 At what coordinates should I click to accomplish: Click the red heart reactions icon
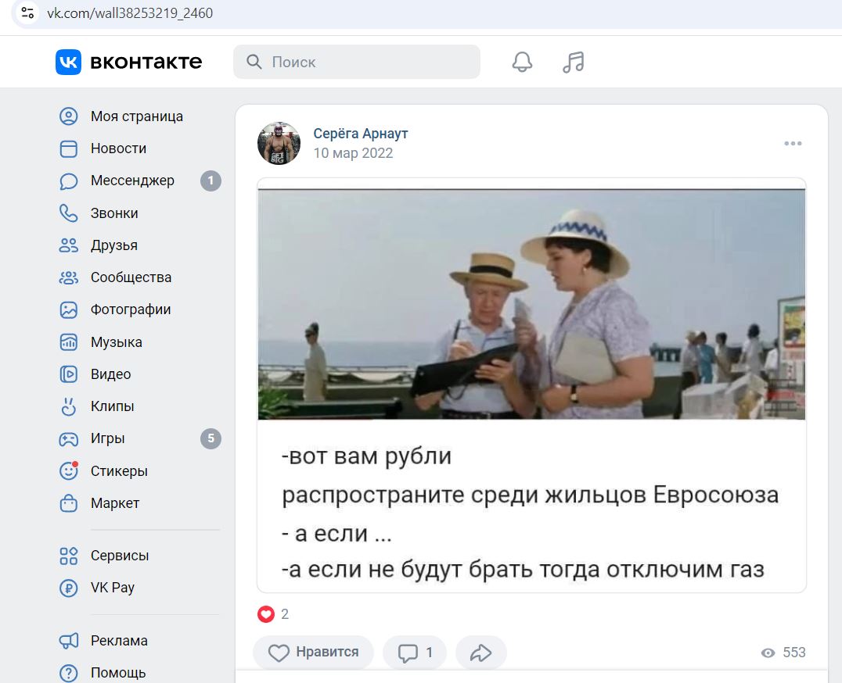(266, 614)
